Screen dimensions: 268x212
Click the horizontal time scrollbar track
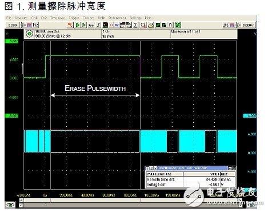tap(131, 200)
